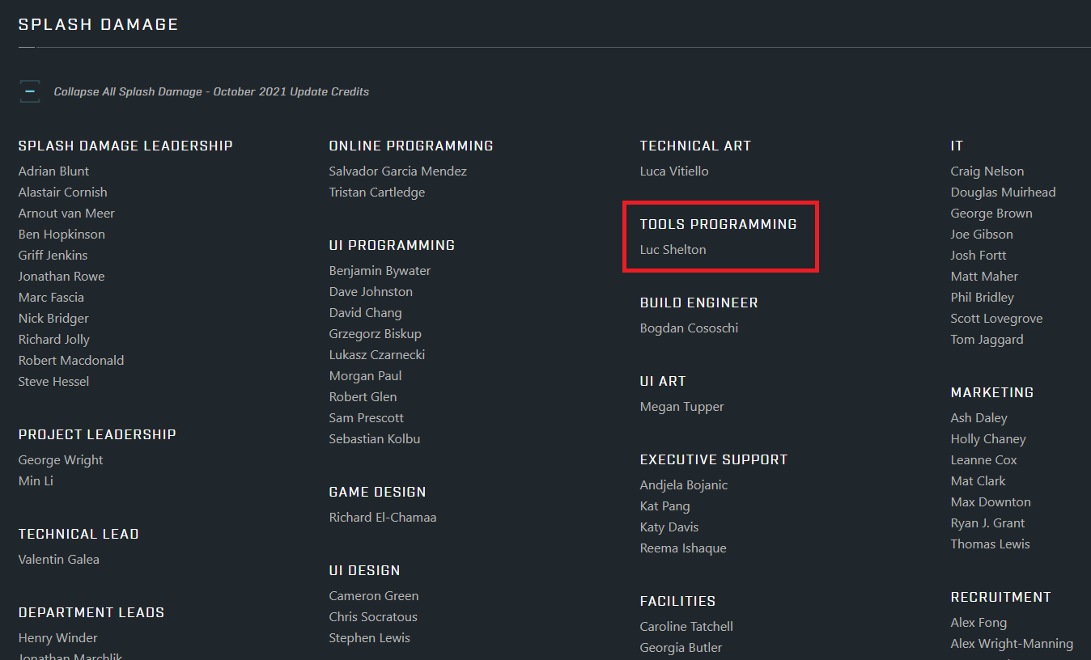This screenshot has width=1091, height=660.
Task: Select David Chang under UI Programming
Action: click(365, 313)
